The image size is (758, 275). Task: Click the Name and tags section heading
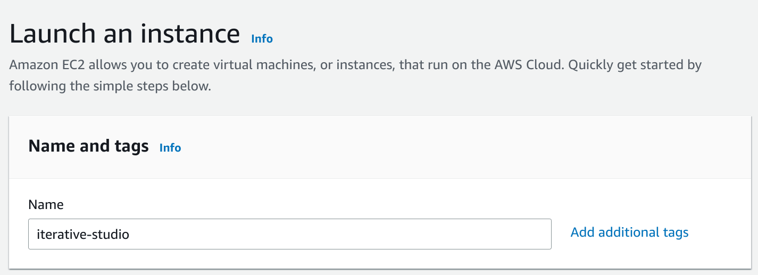88,146
